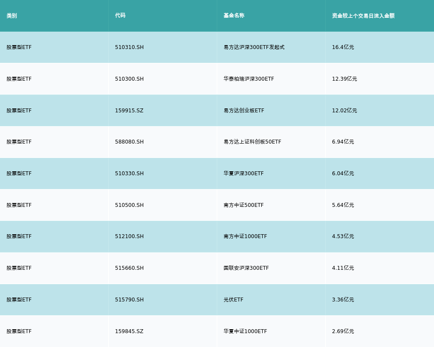Click the 12.39亿元 amount
The height and width of the screenshot is (347, 434).
point(344,79)
